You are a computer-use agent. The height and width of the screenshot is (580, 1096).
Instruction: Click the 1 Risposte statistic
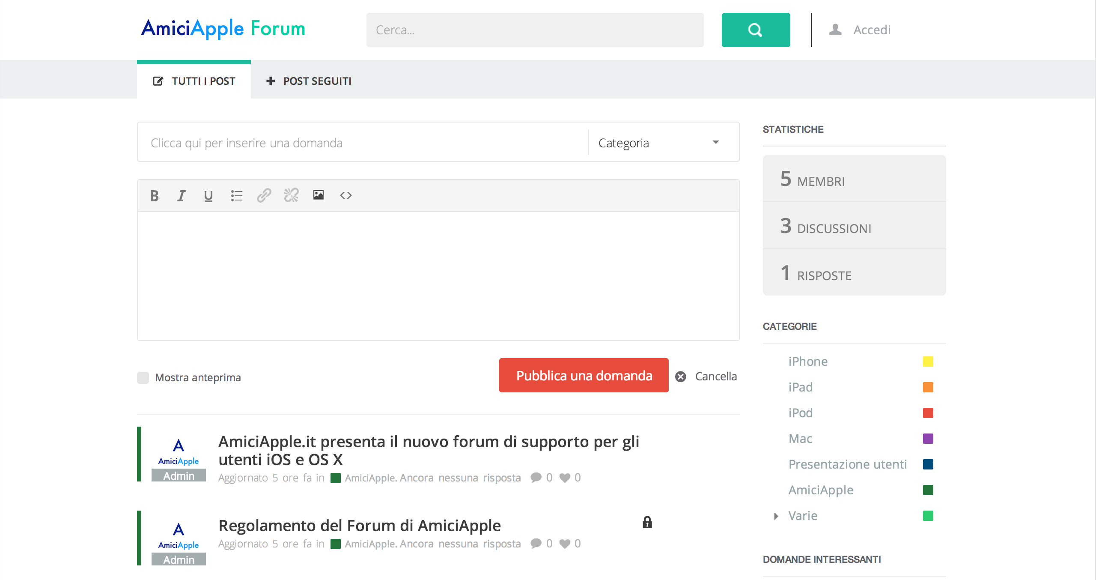[x=855, y=272]
